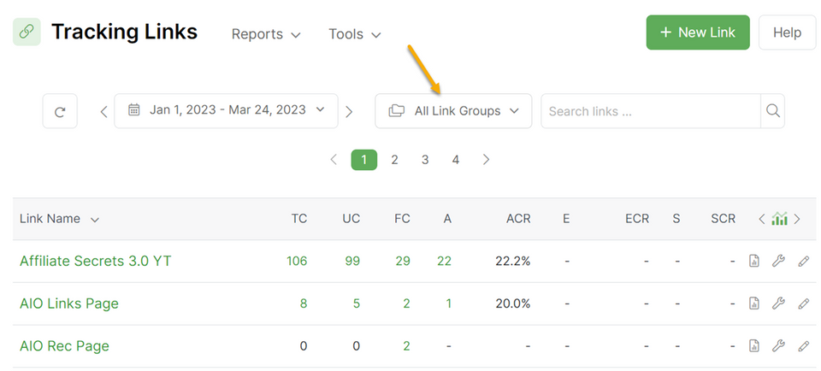Edit AIO Links Page with pencil icon

[x=803, y=303]
